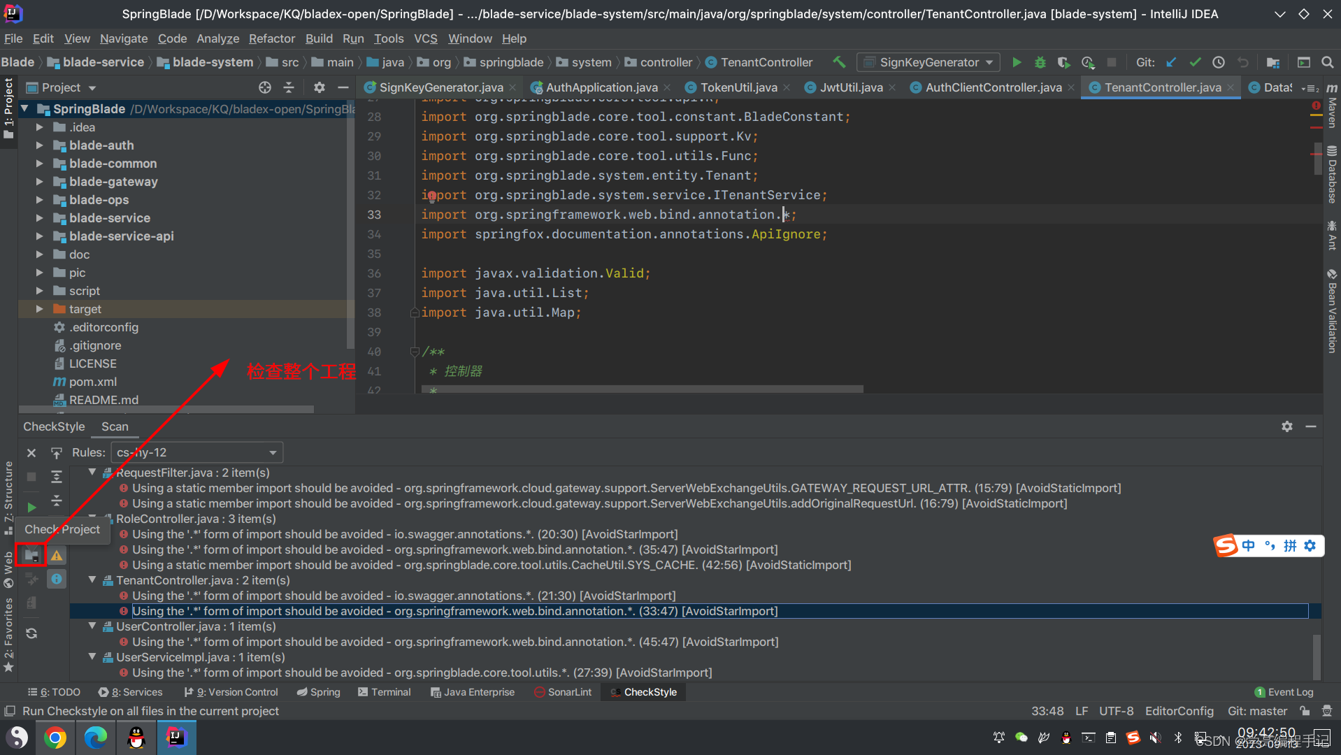Click Sogou input settings gear
The image size is (1341, 755).
(1310, 546)
